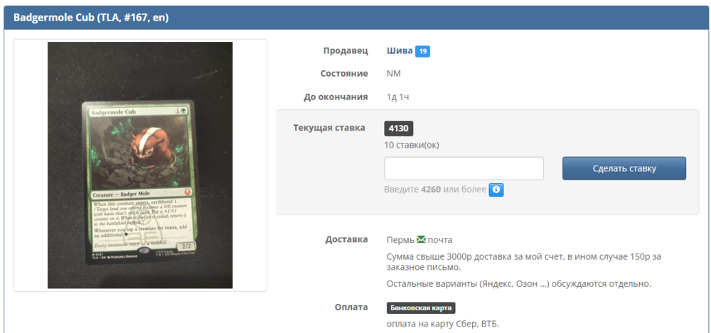Screen dimensions: 711x333
Task: Click the Сделать ставку button
Action: 624,168
